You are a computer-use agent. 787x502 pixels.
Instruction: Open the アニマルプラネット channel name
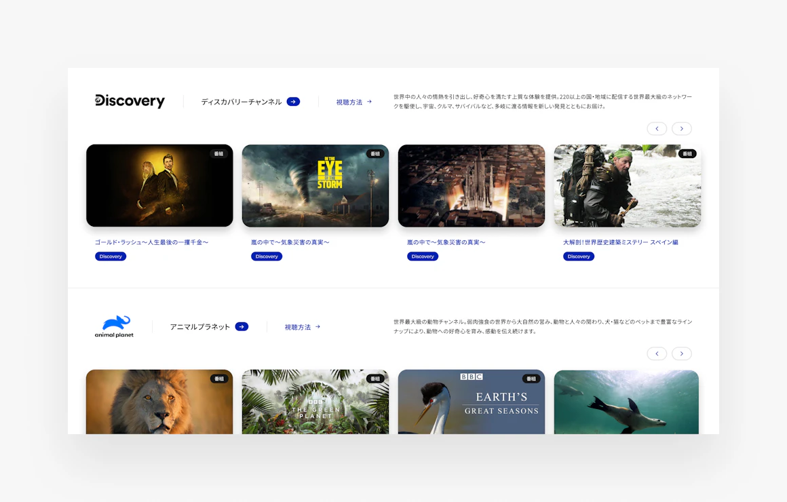(199, 327)
